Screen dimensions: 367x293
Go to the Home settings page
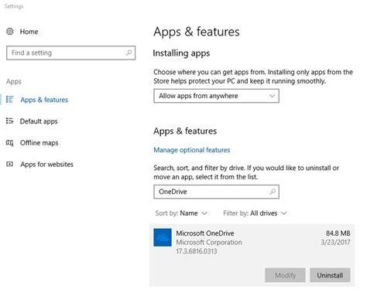coord(29,32)
